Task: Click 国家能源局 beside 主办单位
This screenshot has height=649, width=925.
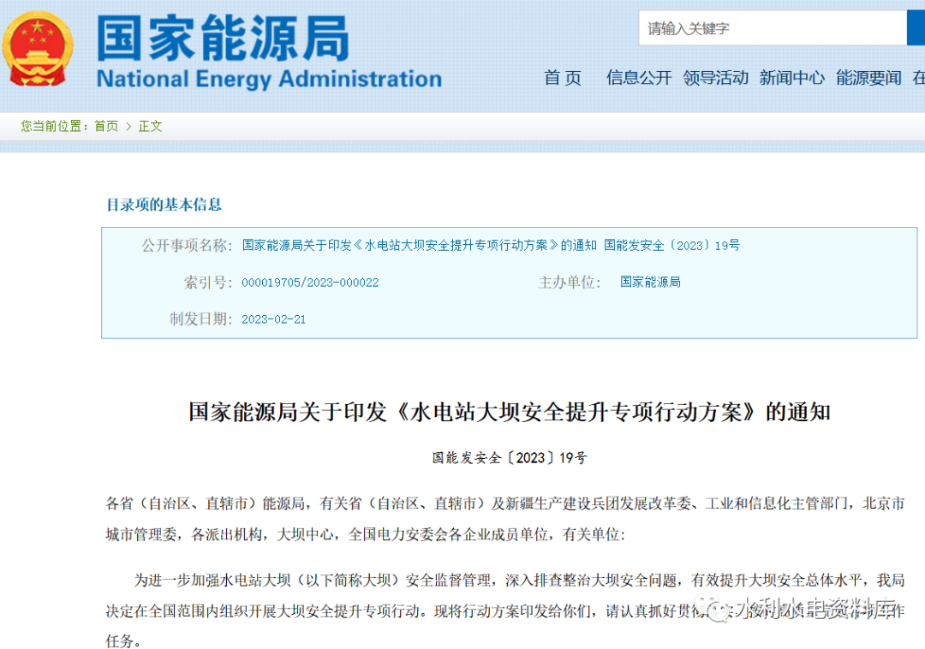Action: 650,282
